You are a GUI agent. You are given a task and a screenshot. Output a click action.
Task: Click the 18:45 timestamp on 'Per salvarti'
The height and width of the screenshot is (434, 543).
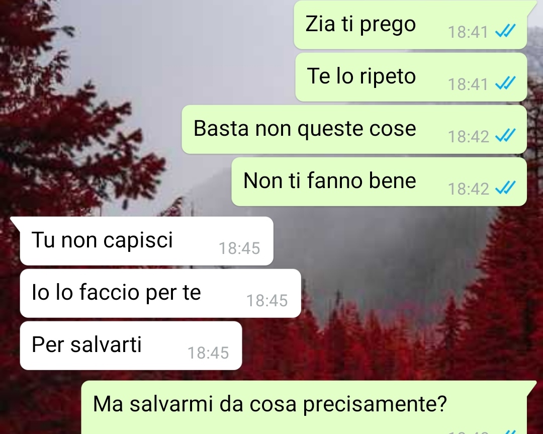(208, 353)
